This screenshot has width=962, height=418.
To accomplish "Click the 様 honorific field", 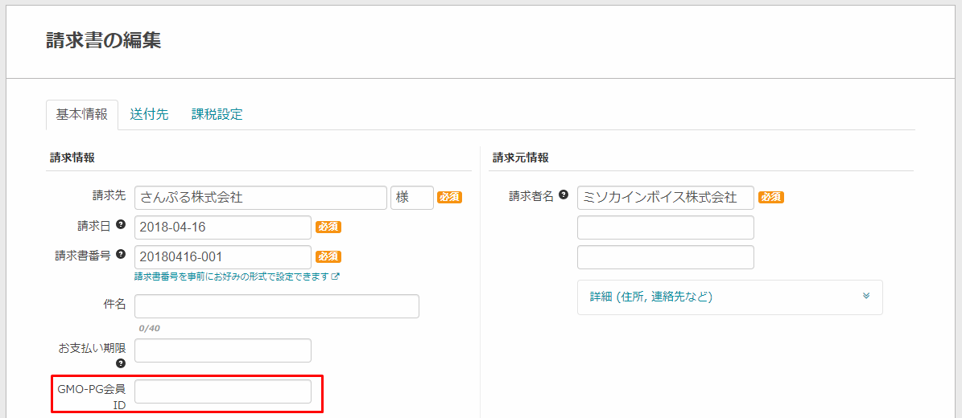I will 412,198.
